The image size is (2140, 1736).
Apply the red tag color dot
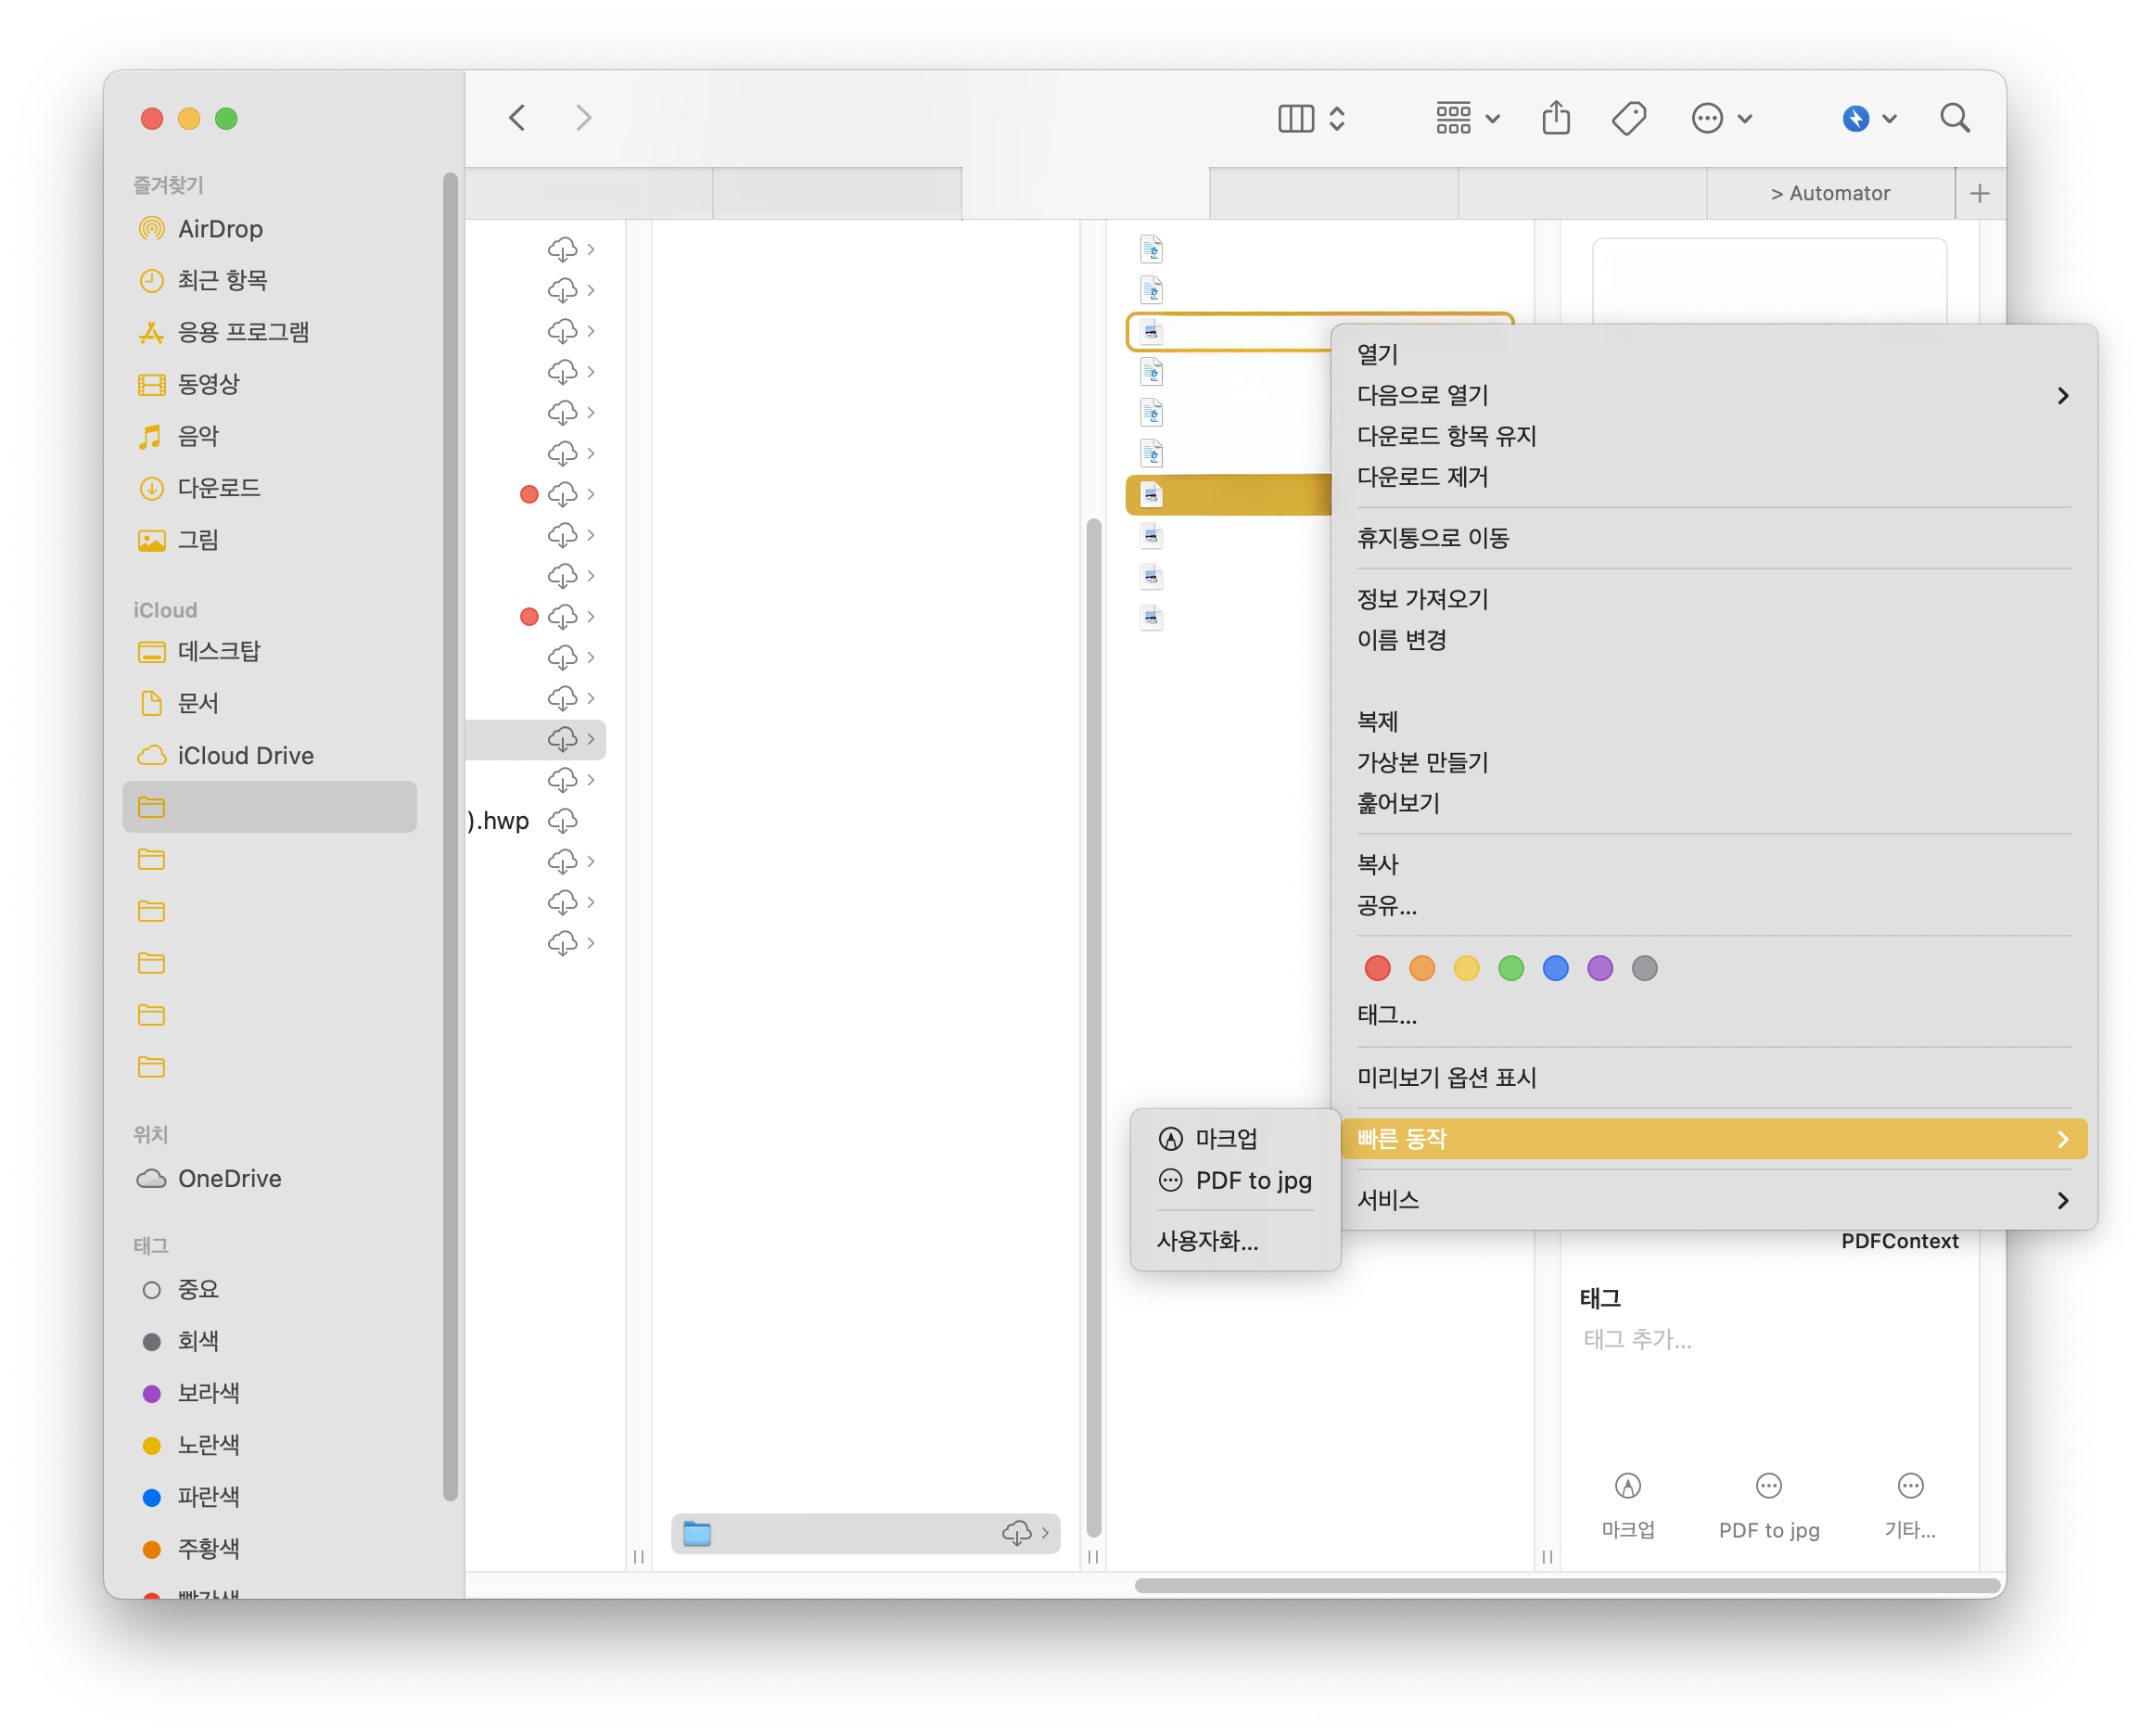(1377, 968)
